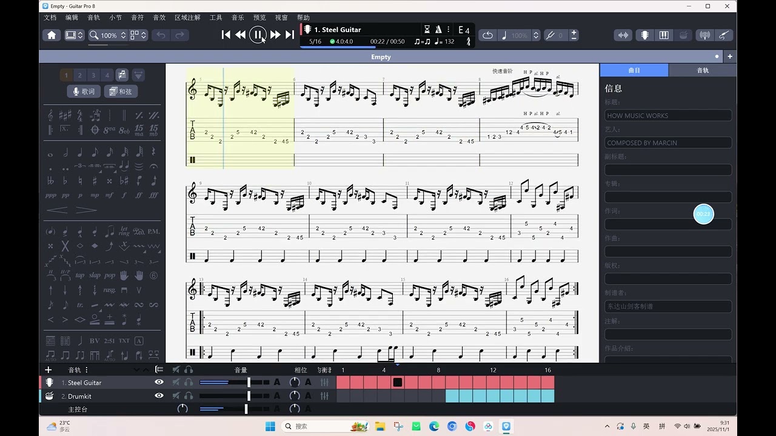Show the drum view
The height and width of the screenshot is (436, 776).
(x=683, y=35)
